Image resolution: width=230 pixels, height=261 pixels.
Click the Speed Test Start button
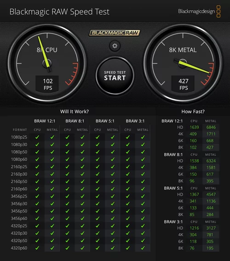click(x=115, y=75)
